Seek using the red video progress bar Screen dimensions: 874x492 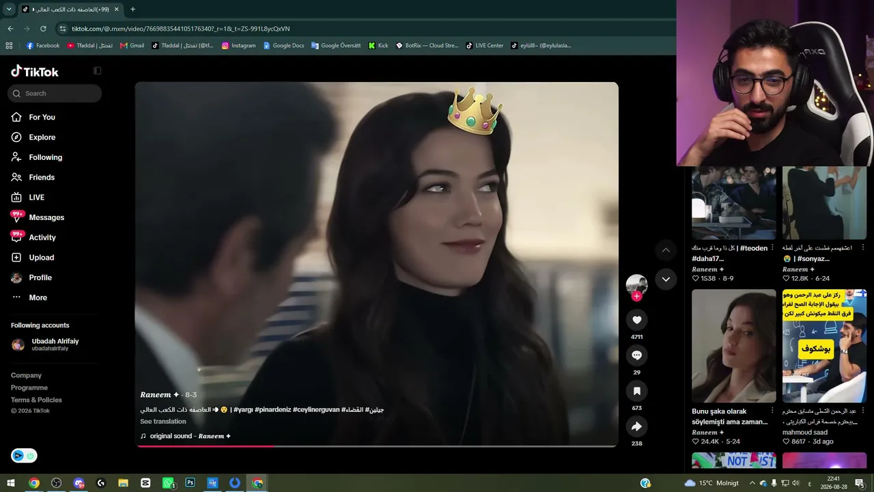[376, 446]
